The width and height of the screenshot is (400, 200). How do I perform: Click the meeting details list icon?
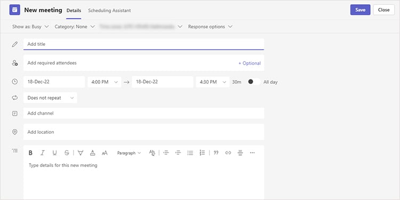point(15,150)
